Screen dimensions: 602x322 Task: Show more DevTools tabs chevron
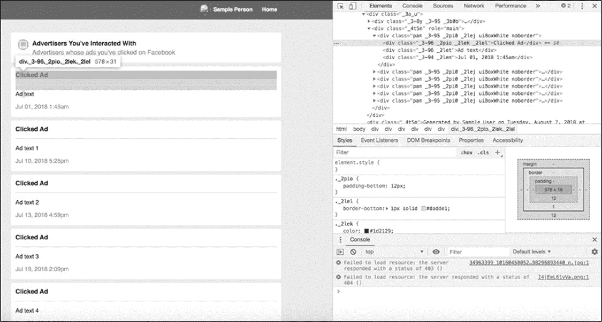pyautogui.click(x=537, y=6)
